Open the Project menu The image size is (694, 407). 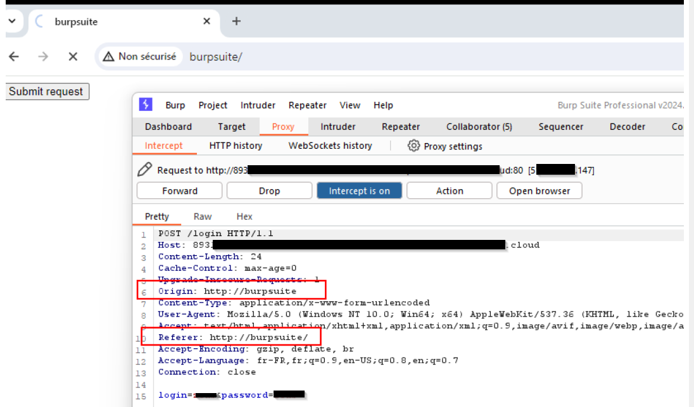(213, 105)
